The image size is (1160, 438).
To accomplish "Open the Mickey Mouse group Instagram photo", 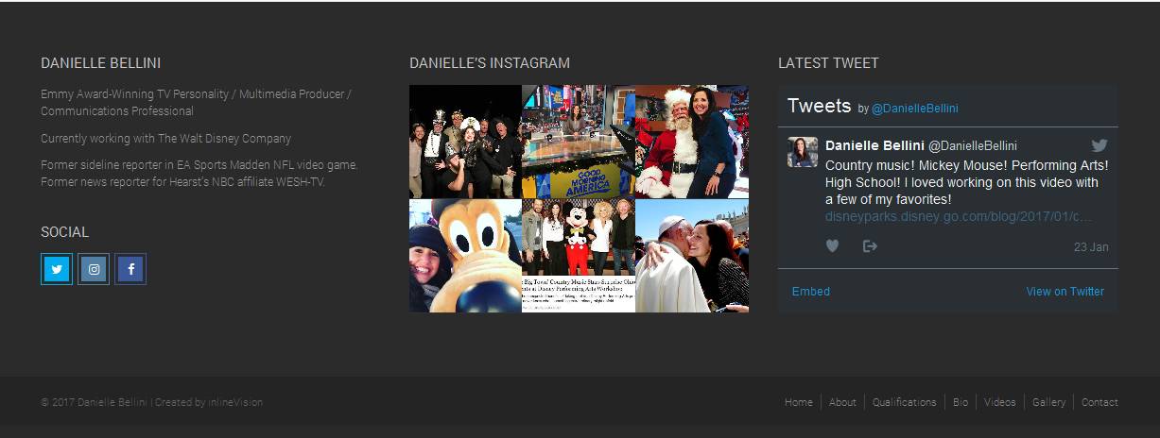I will (579, 256).
